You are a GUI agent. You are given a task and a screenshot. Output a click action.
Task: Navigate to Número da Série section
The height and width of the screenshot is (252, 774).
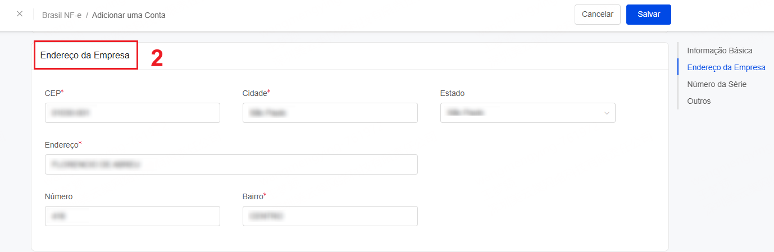717,84
